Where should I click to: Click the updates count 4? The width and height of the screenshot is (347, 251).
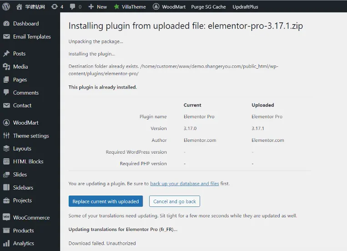pos(62,7)
